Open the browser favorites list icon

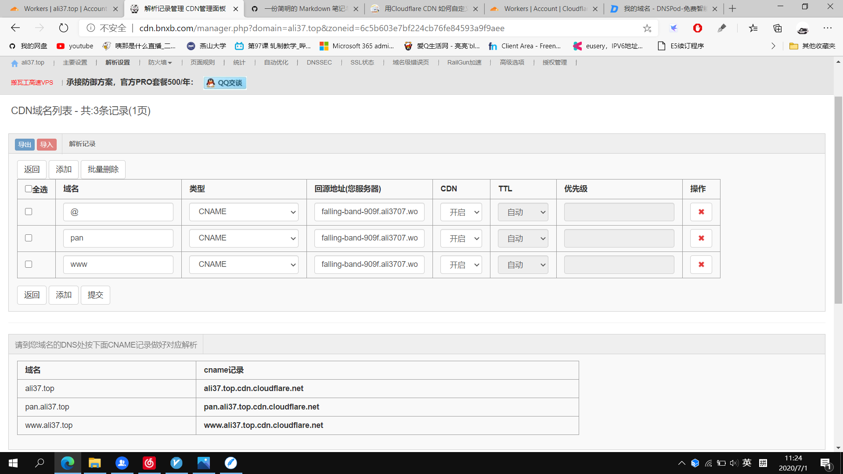coord(753,28)
